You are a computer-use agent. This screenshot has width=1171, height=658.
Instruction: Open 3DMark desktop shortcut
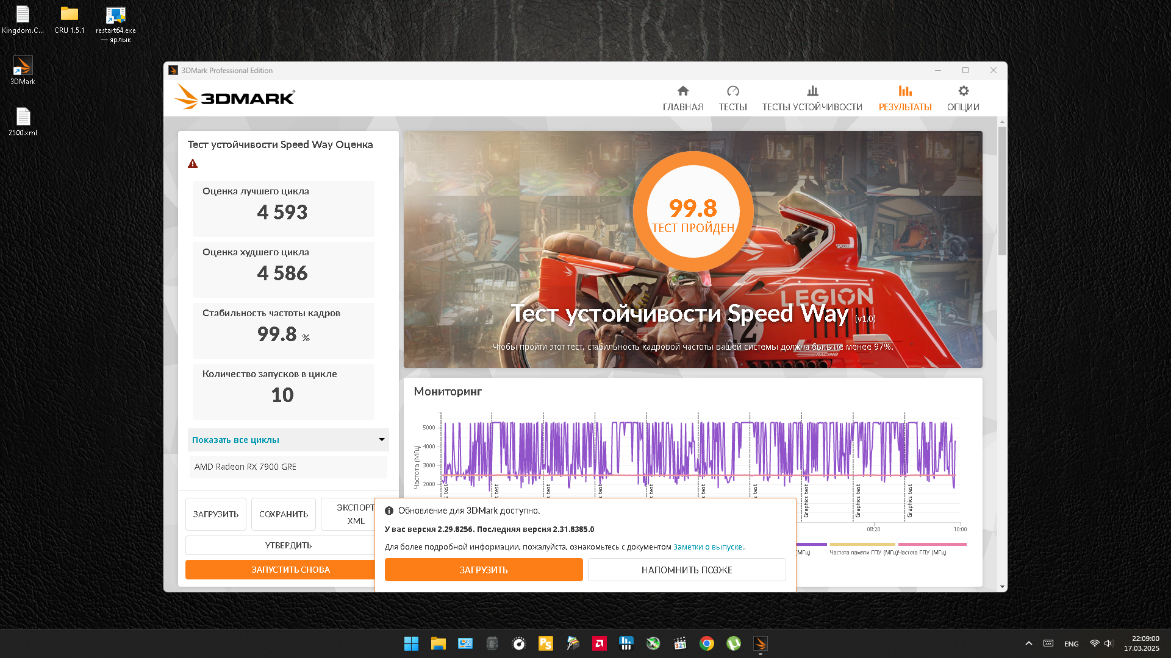[23, 66]
